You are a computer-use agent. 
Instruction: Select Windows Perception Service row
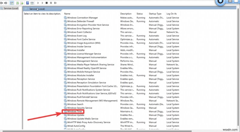(81, 79)
